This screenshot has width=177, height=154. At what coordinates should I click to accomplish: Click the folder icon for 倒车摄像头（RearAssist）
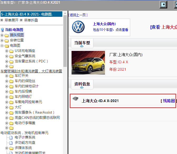(x=11, y=113)
